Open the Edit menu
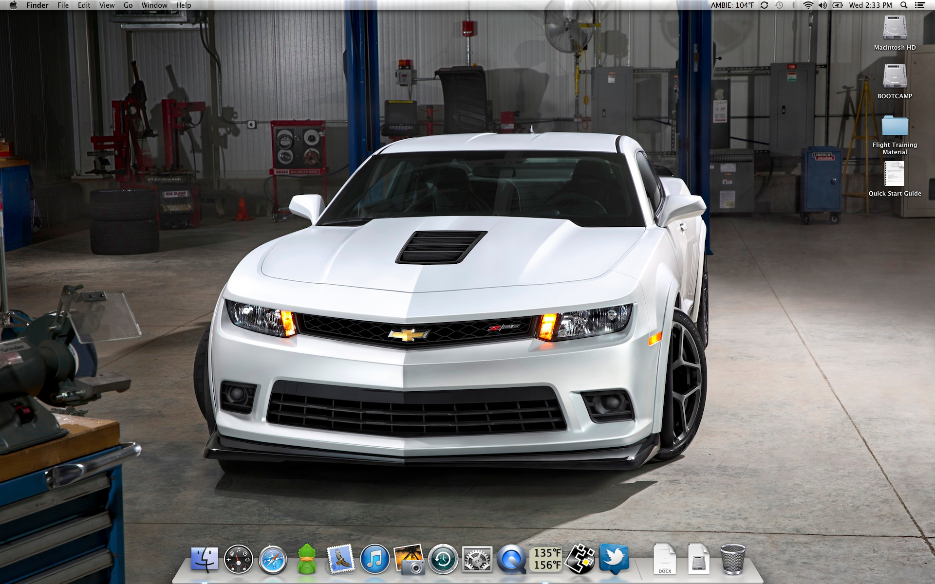This screenshot has height=584, width=935. pos(84,5)
